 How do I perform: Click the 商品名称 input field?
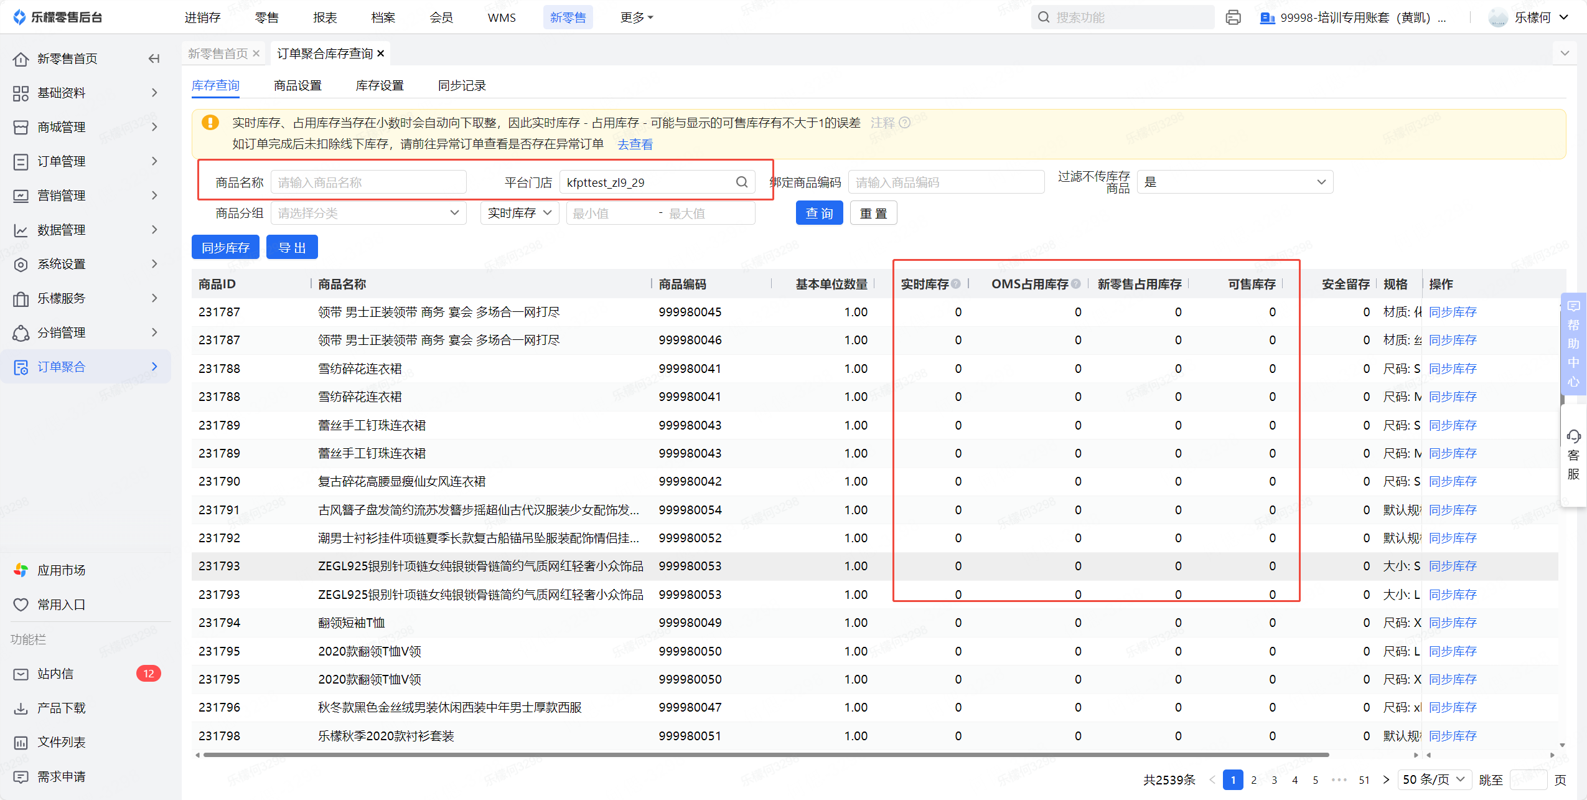coord(368,182)
